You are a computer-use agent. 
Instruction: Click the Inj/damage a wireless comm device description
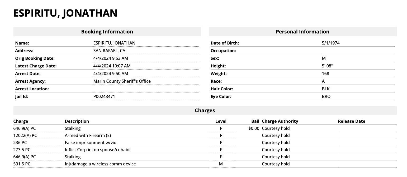100,164
